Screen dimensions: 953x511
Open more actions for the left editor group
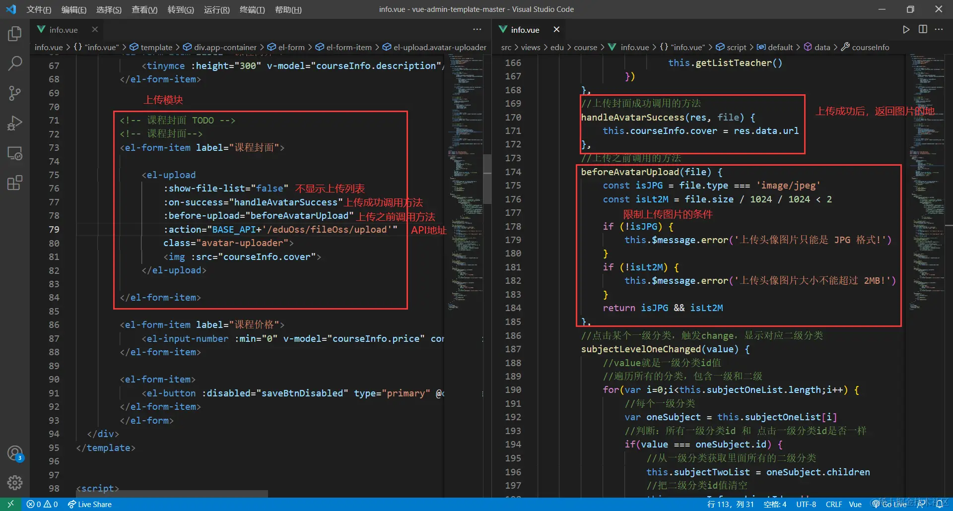pyautogui.click(x=477, y=30)
